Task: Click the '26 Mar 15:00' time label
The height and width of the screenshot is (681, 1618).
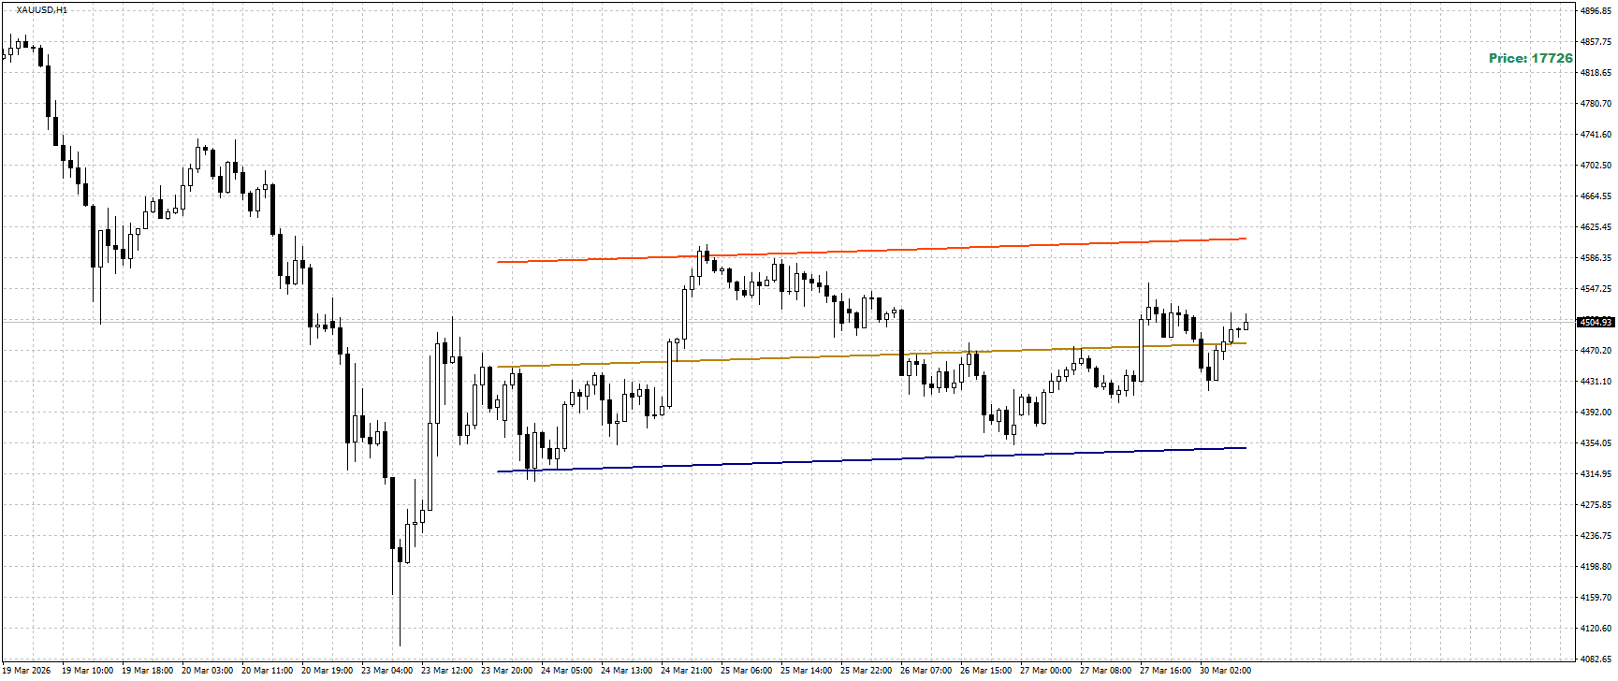Action: tap(985, 671)
